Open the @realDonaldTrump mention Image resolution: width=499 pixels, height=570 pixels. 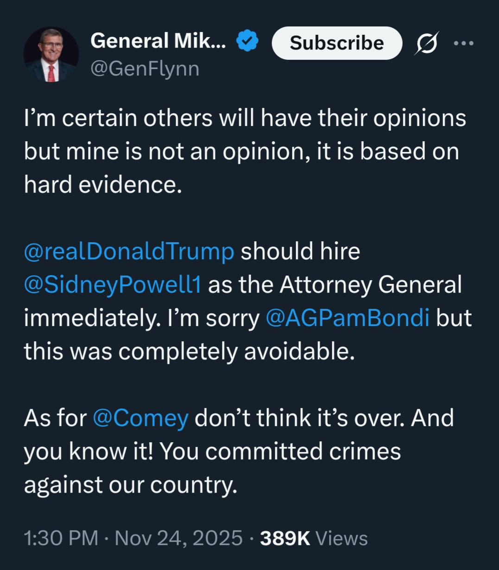click(129, 251)
